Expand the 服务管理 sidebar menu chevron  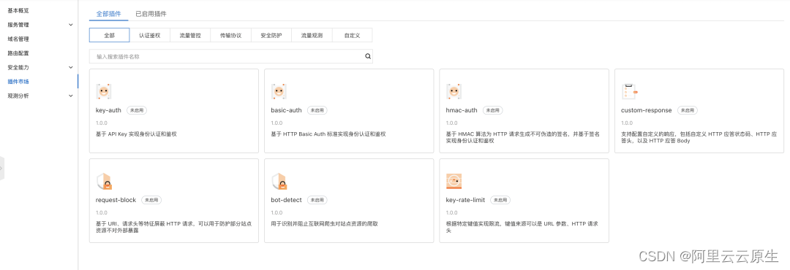coord(71,24)
